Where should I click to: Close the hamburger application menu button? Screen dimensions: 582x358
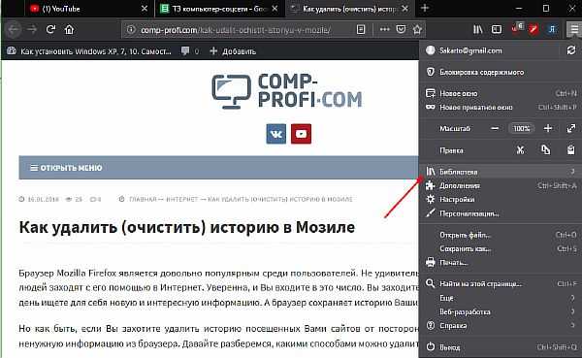574,29
